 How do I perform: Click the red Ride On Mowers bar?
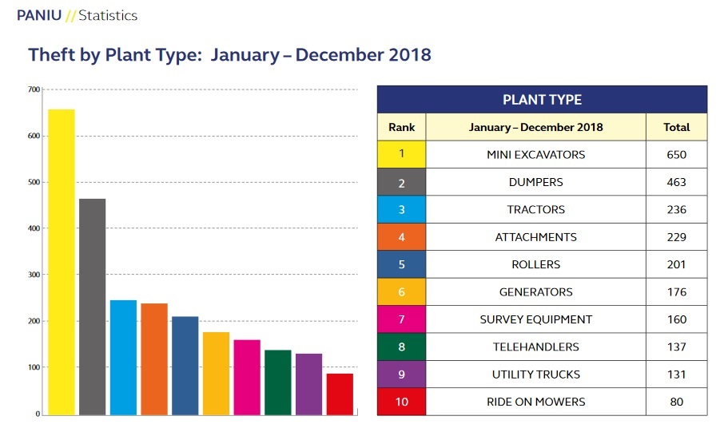coord(340,394)
